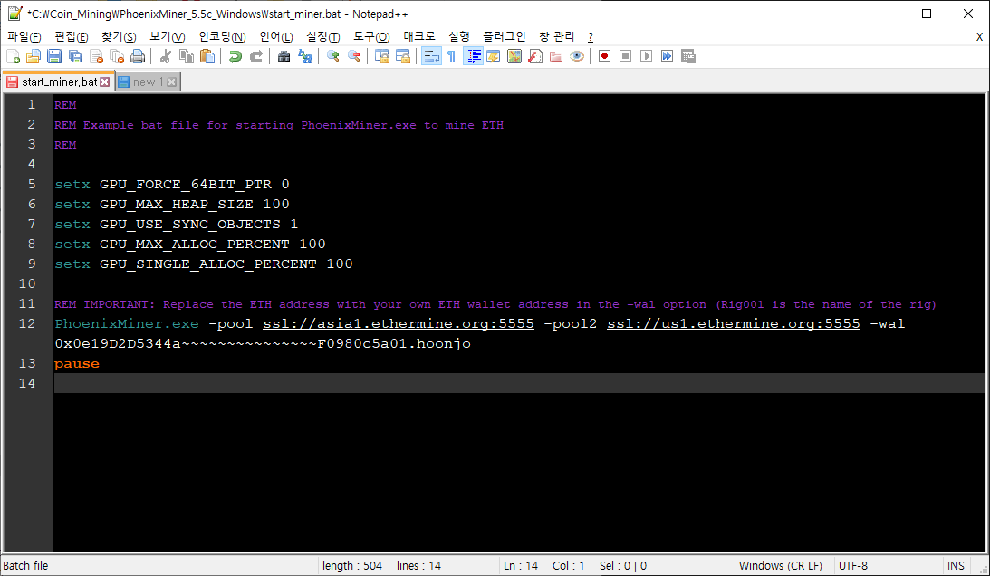
Task: Play back the recorded macro
Action: (x=646, y=56)
